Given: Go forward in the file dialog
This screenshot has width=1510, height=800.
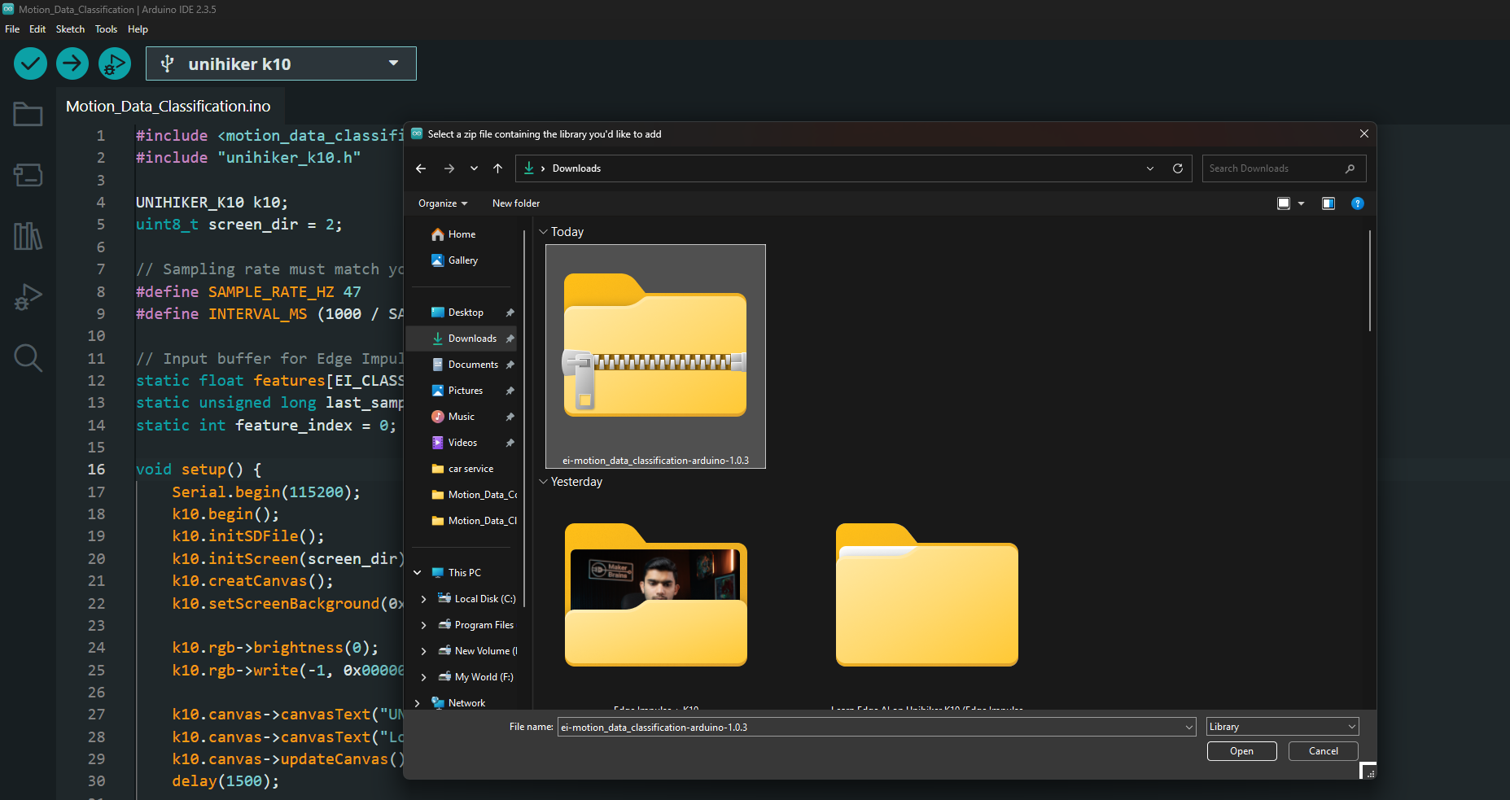Looking at the screenshot, I should (449, 168).
